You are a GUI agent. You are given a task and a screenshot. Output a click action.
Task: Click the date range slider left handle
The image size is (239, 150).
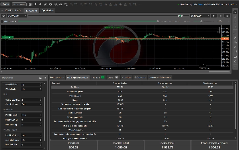(x=178, y=16)
